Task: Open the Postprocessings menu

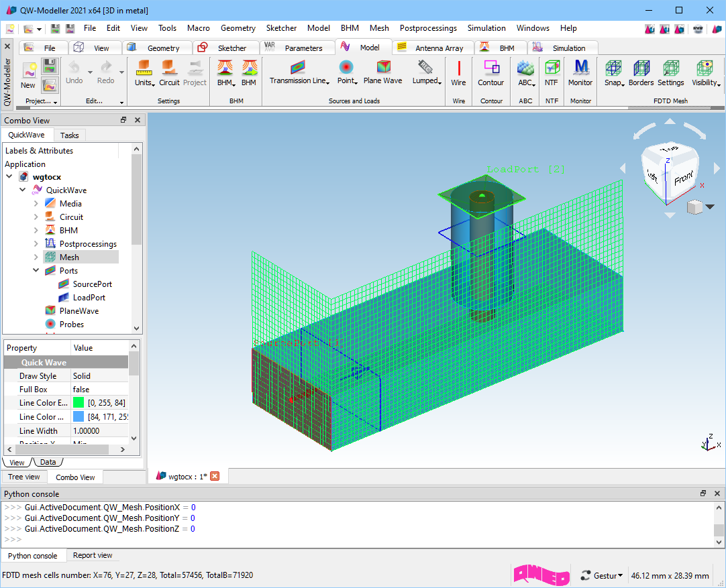Action: point(428,28)
